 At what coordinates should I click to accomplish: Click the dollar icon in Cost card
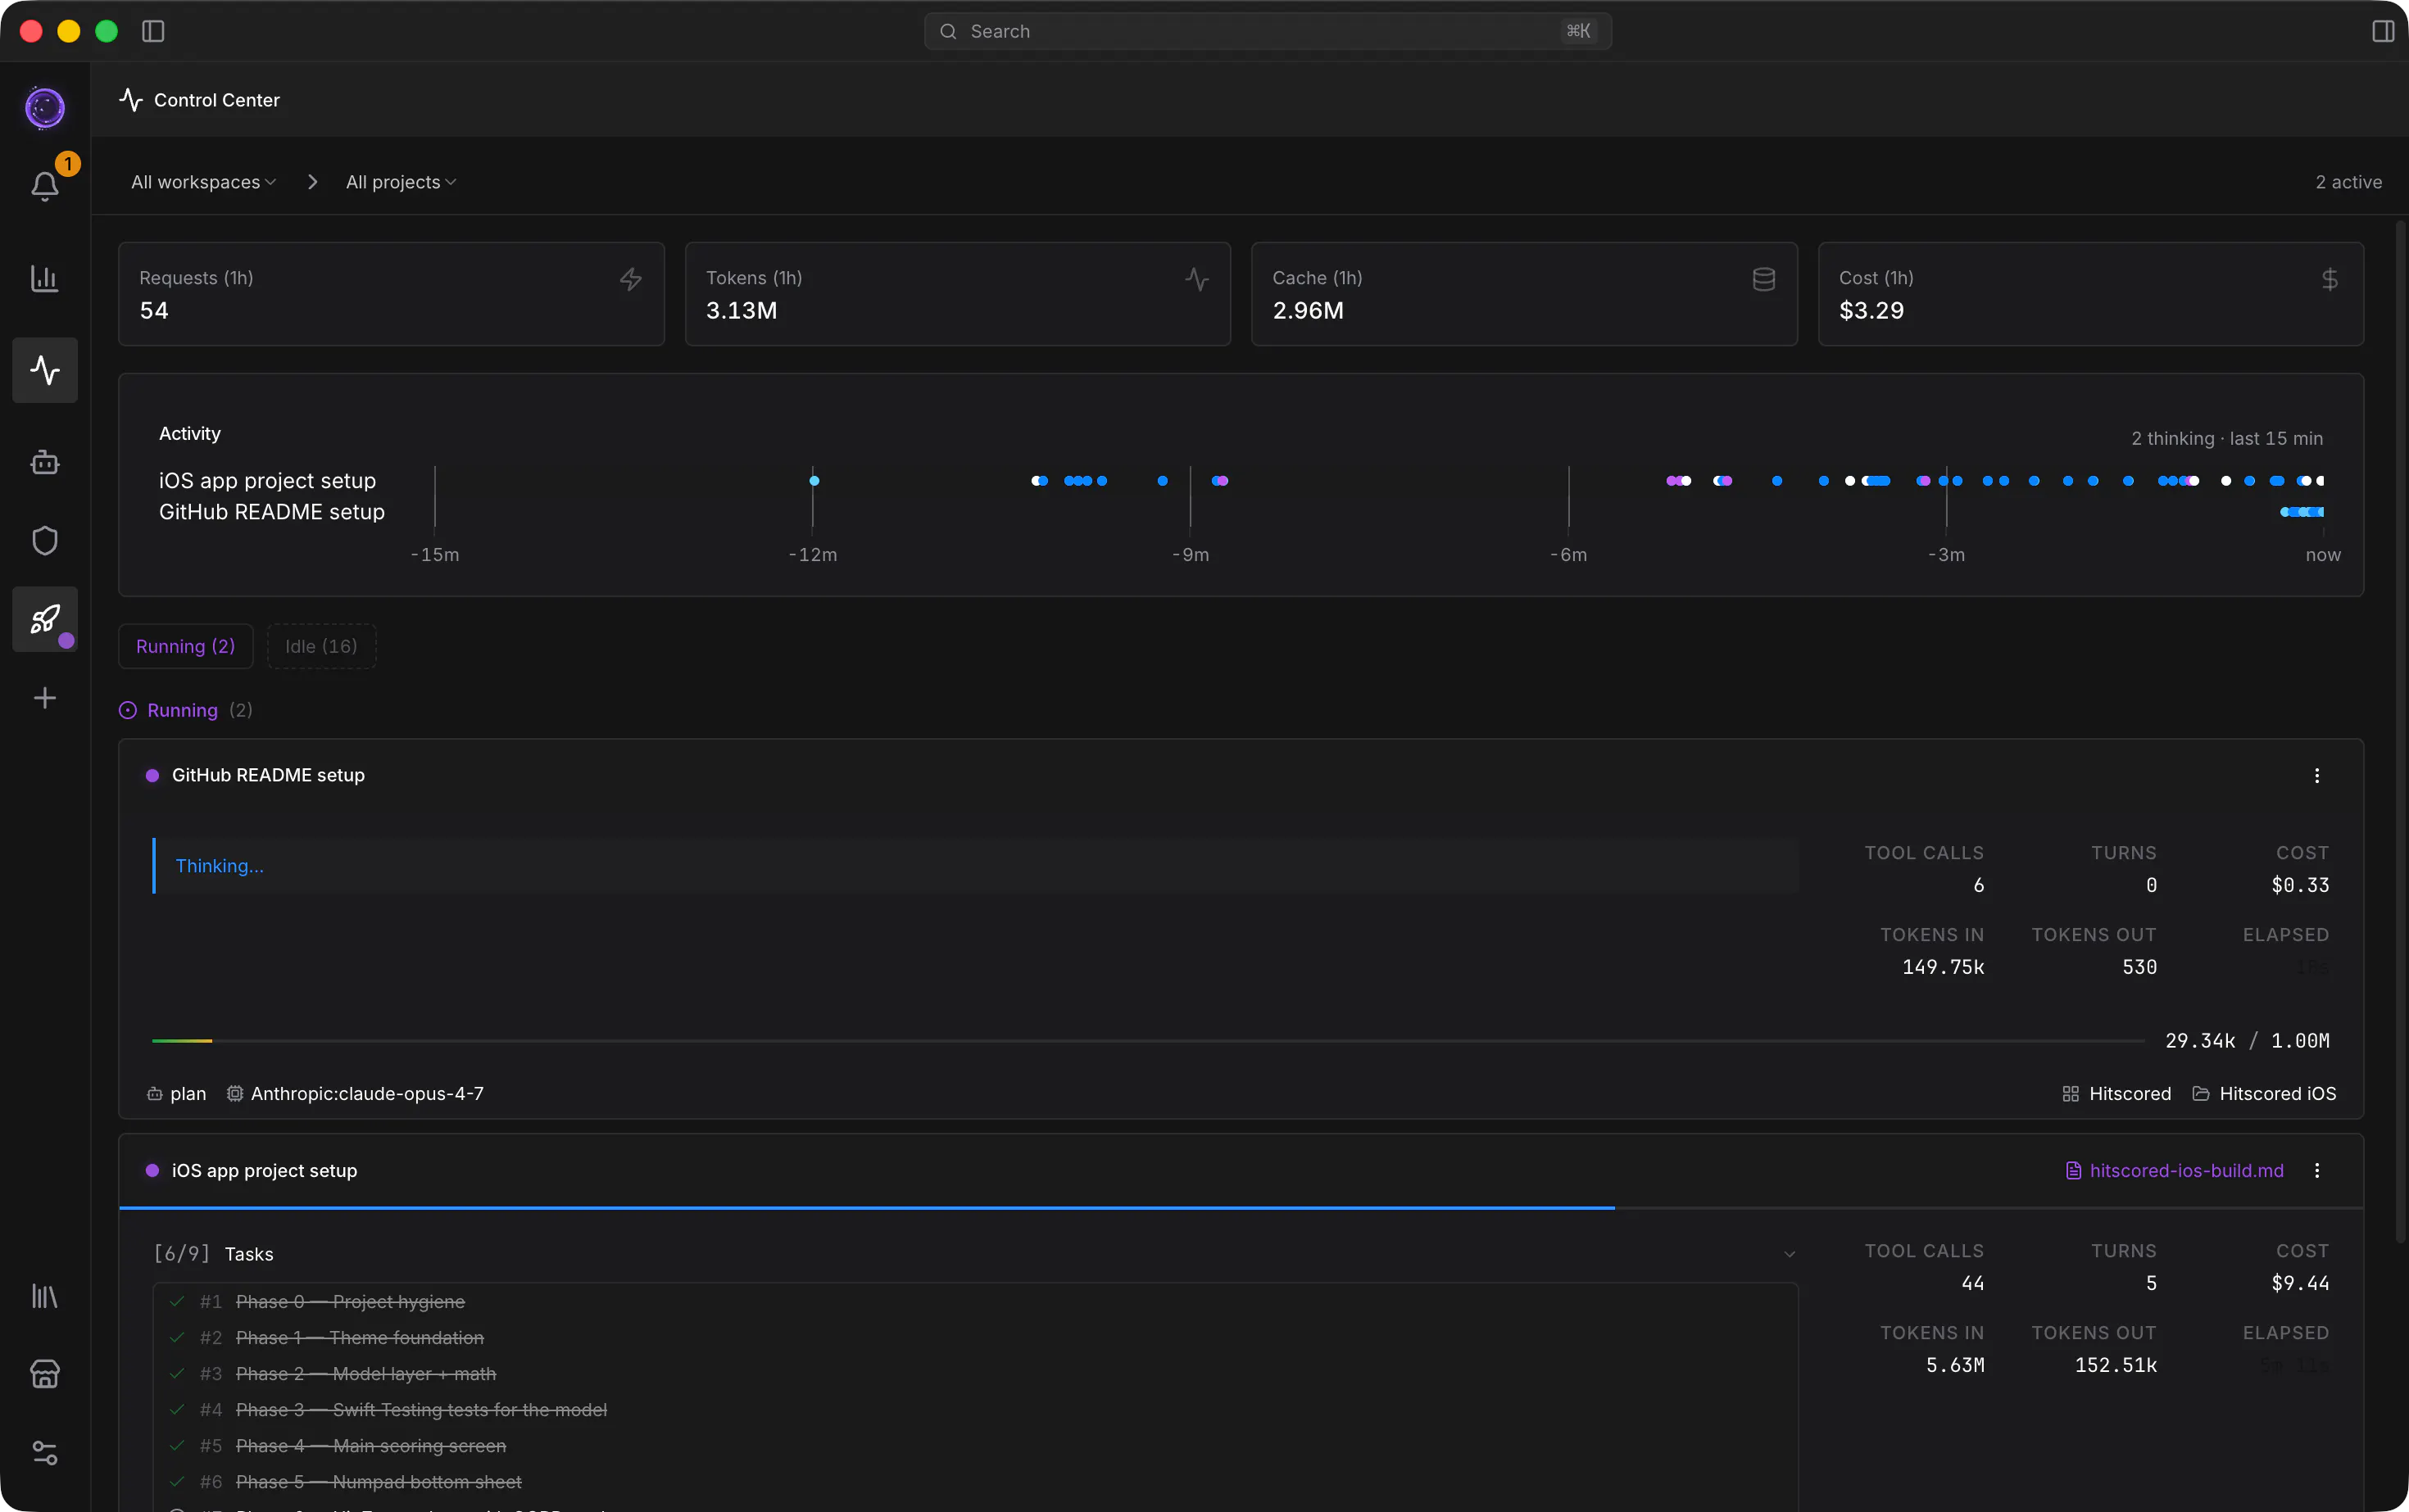tap(2330, 279)
